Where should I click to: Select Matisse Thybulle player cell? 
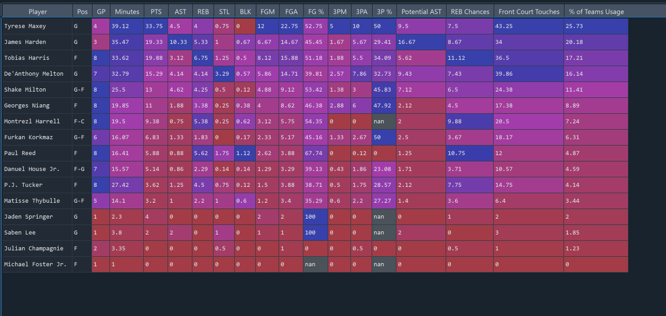tap(38, 200)
